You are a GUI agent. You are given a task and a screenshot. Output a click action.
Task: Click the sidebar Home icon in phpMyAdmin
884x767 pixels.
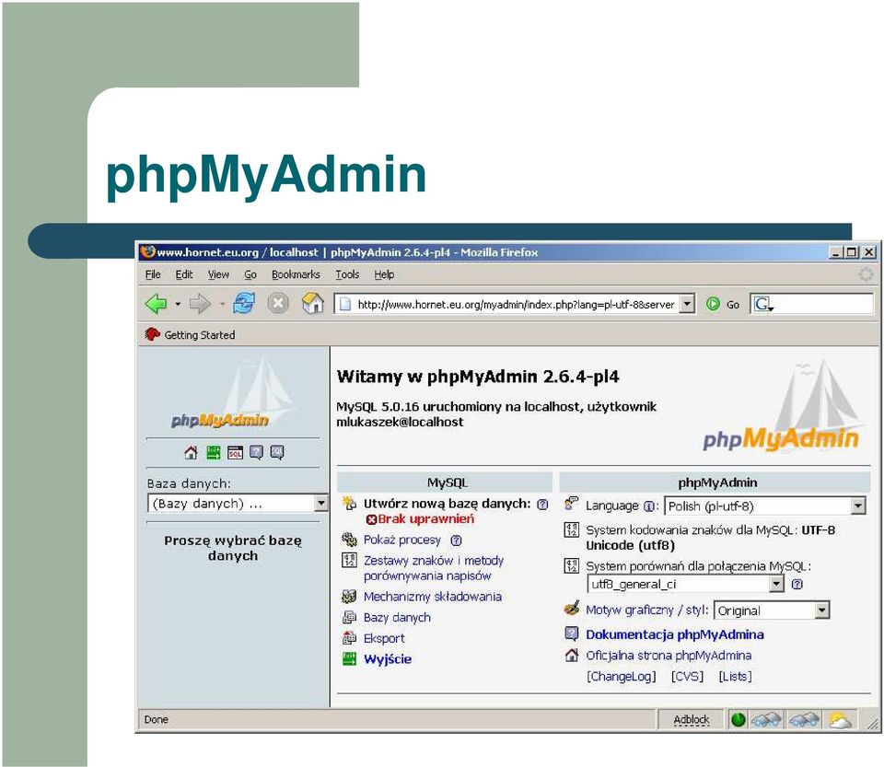click(192, 452)
